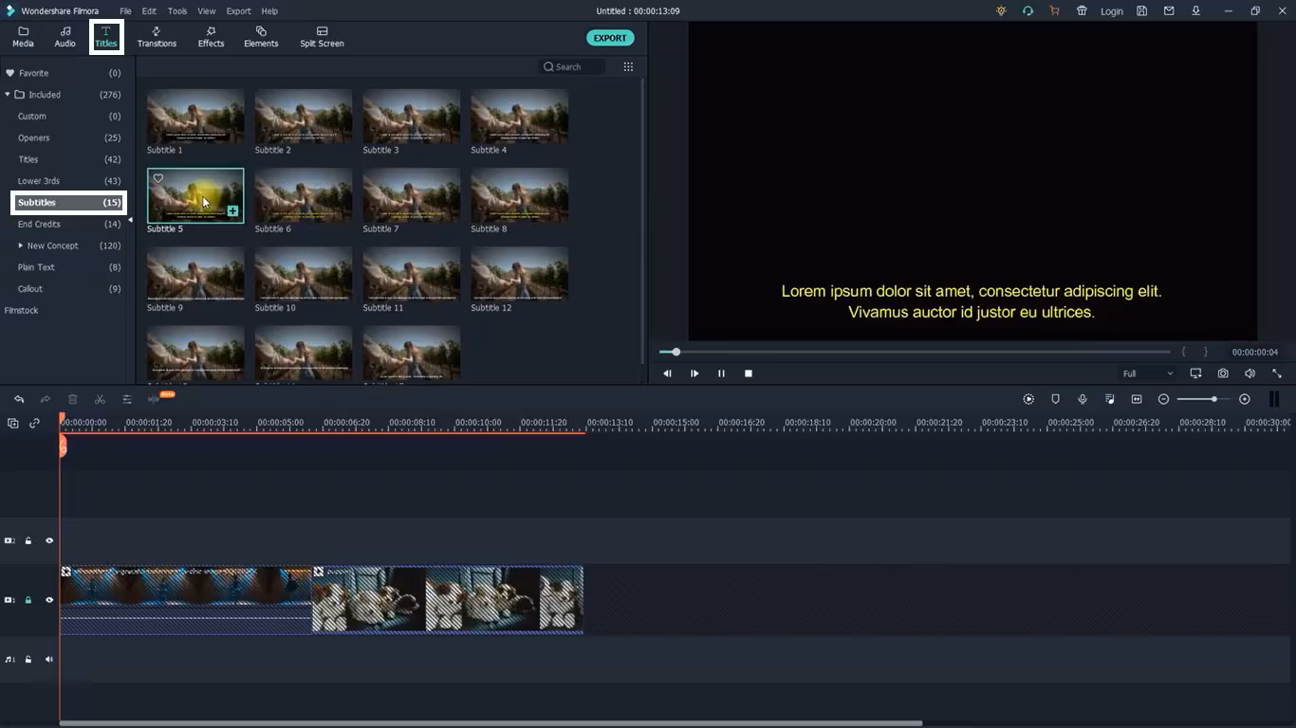1296x728 pixels.
Task: Change the thumbnail grid view layout
Action: click(x=628, y=66)
